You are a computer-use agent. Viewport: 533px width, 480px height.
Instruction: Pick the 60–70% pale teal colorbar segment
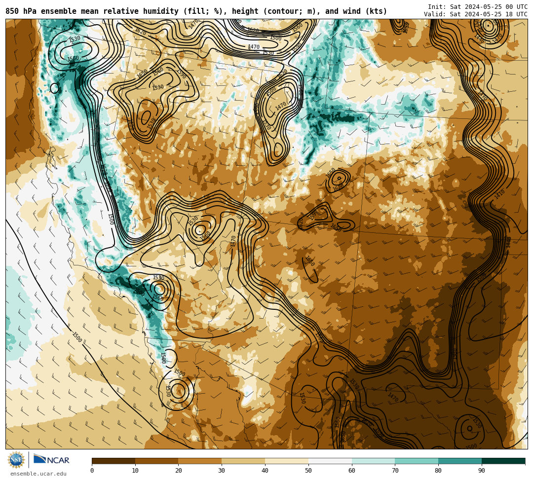pos(374,461)
